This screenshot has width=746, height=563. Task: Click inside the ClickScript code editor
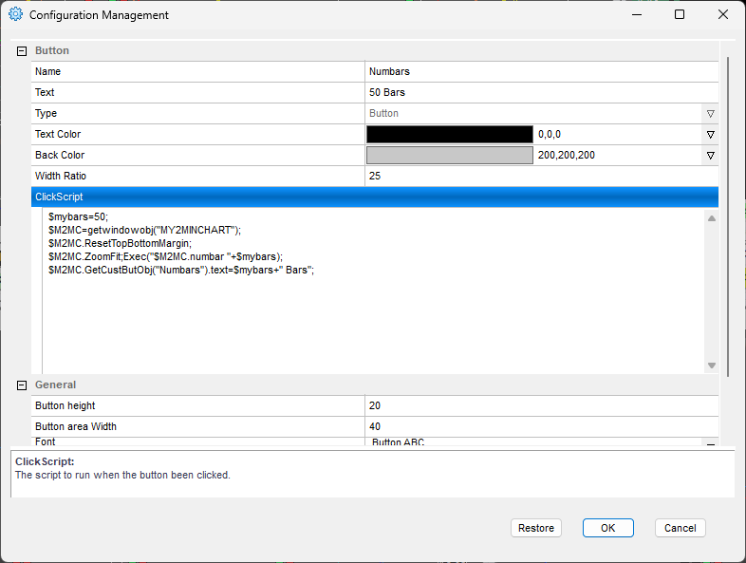coord(374,291)
